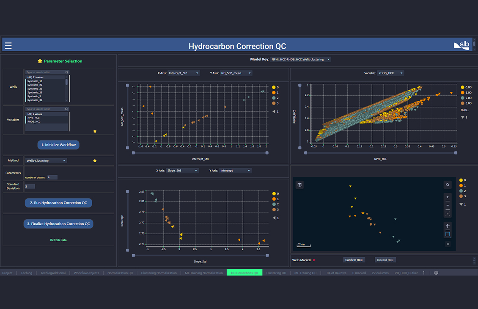Open the map layers panel
This screenshot has width=478, height=309.
click(x=299, y=185)
